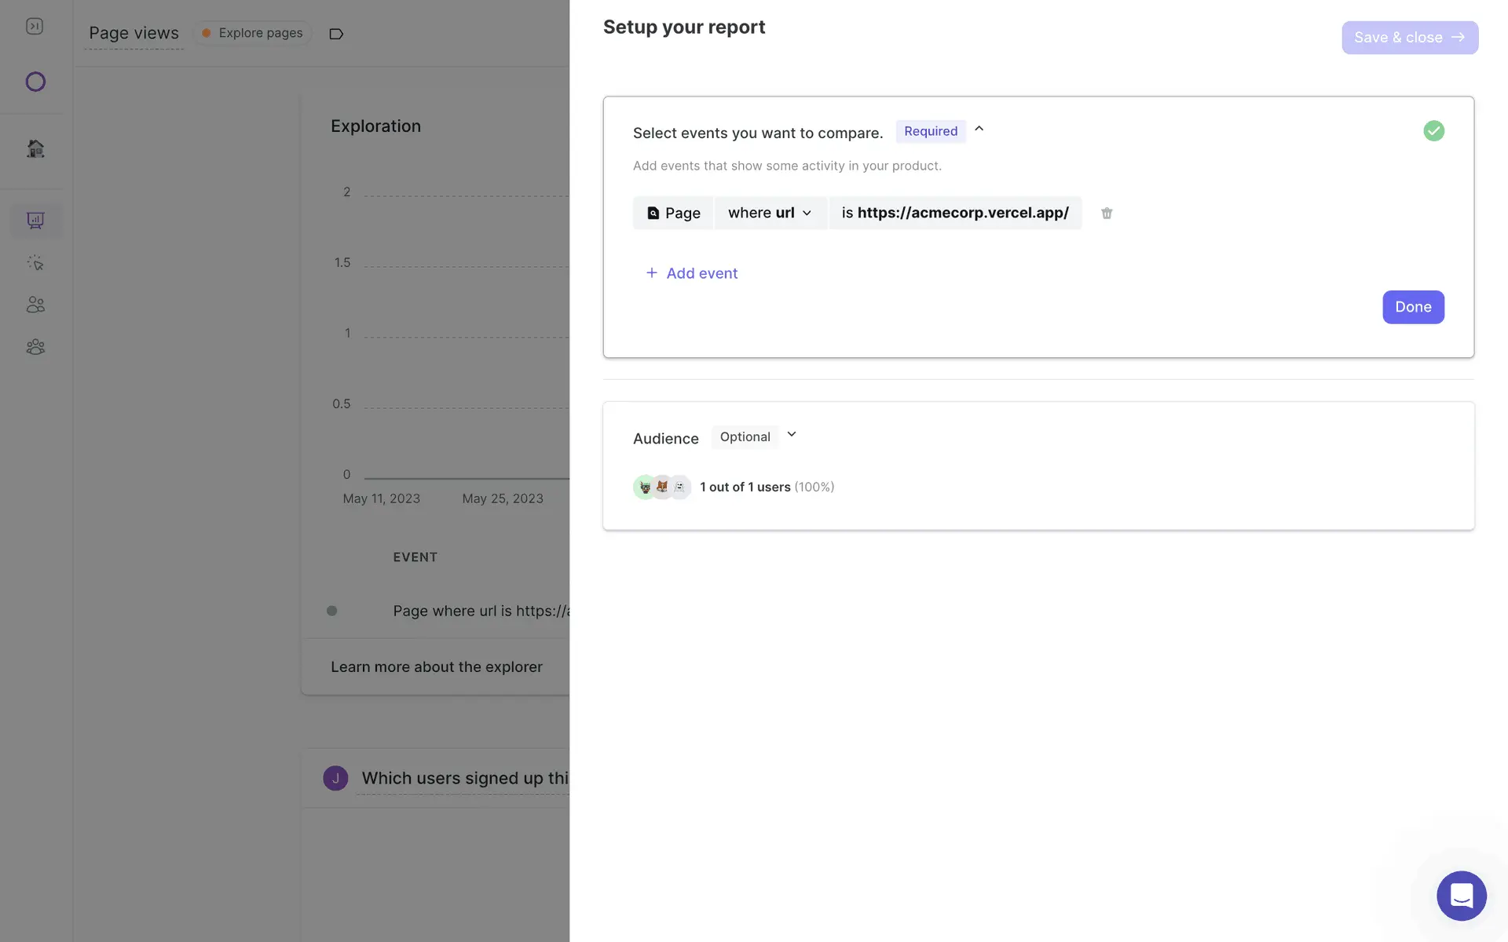Click the tag label icon beside Explore pages
This screenshot has width=1508, height=942.
[x=336, y=34]
